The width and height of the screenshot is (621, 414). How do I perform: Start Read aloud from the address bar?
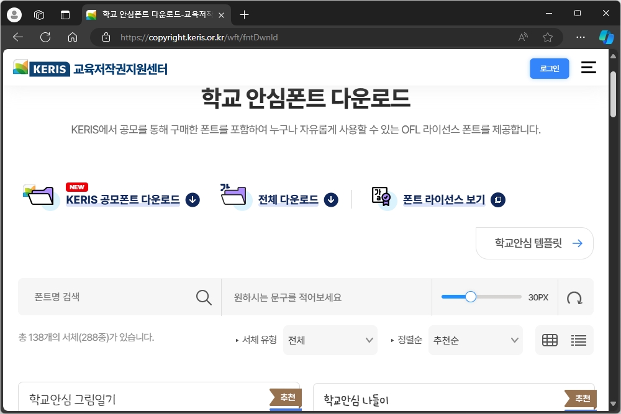click(x=523, y=37)
